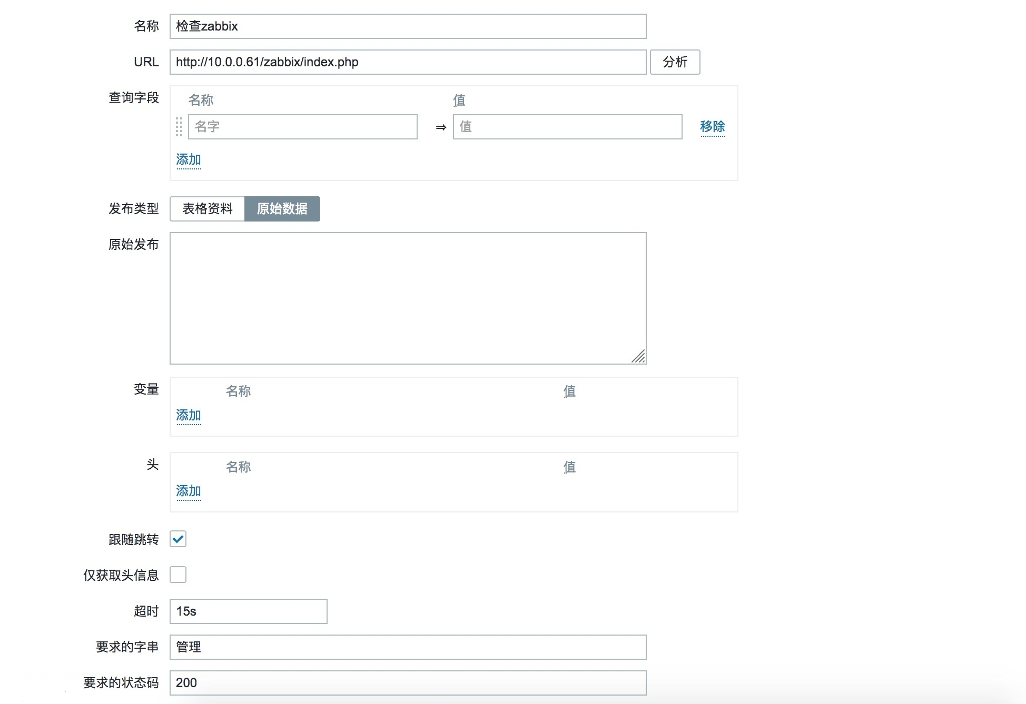Click 添加 link under 变量
The height and width of the screenshot is (704, 1026).
pyautogui.click(x=189, y=416)
